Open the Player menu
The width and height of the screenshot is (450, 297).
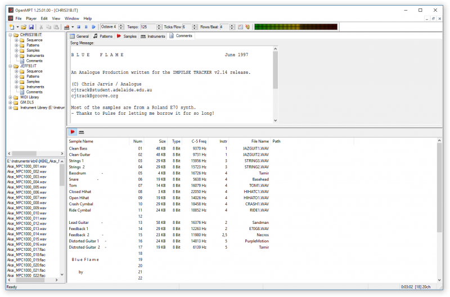pos(31,19)
